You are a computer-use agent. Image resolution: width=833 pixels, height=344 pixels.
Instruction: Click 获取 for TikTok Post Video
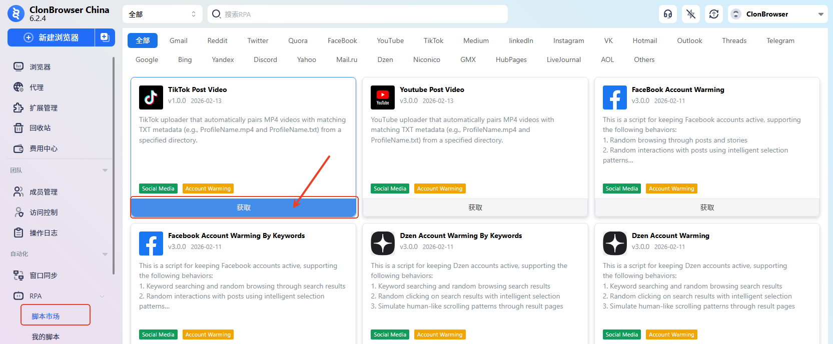[x=244, y=207]
